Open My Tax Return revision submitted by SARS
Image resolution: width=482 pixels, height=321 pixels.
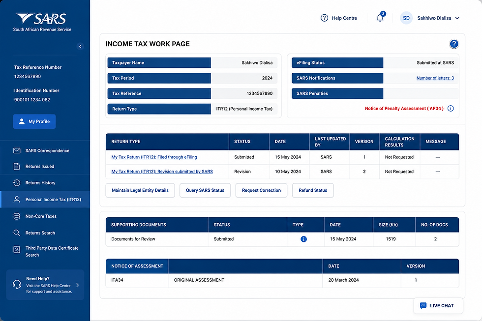pos(162,172)
